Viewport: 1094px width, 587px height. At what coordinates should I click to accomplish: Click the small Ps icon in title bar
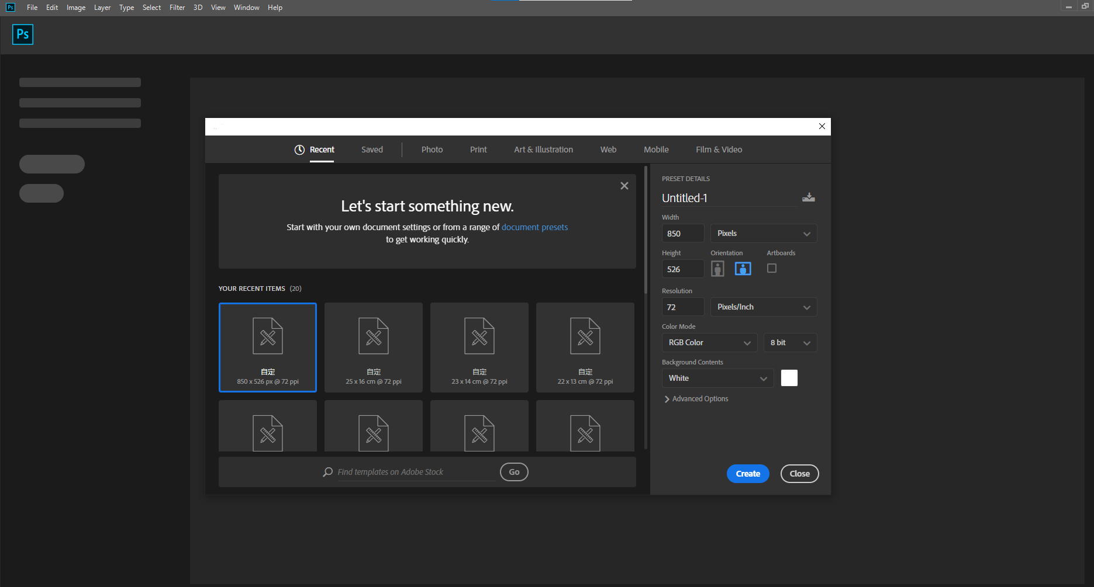point(10,8)
